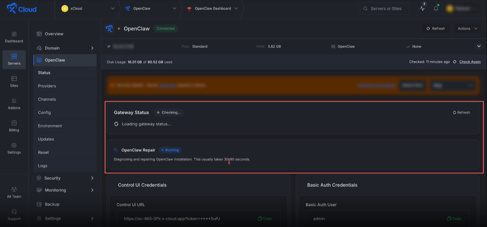
Task: Click the xCloud logo in header
Action: [21, 9]
